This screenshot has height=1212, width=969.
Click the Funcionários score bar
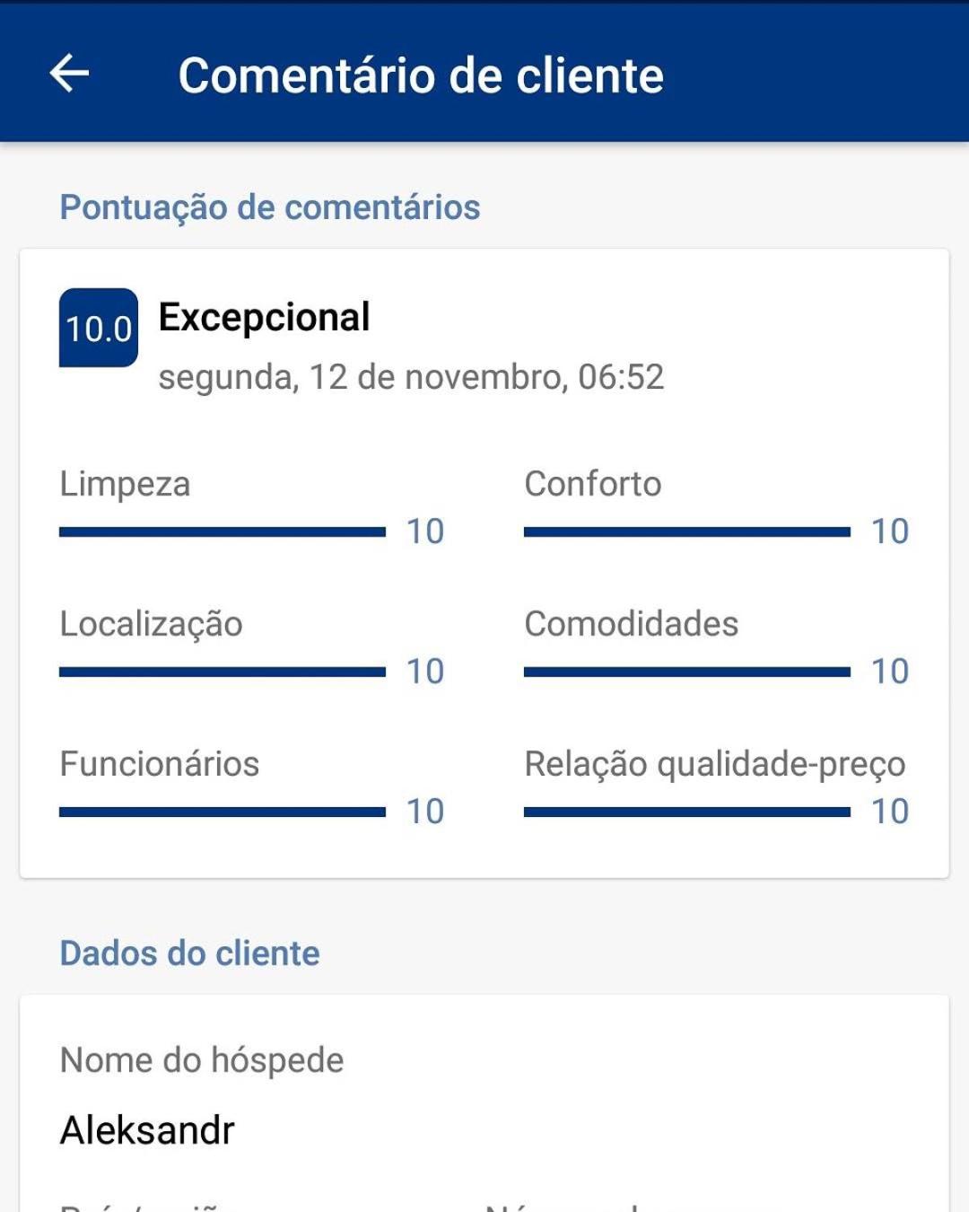pyautogui.click(x=223, y=812)
